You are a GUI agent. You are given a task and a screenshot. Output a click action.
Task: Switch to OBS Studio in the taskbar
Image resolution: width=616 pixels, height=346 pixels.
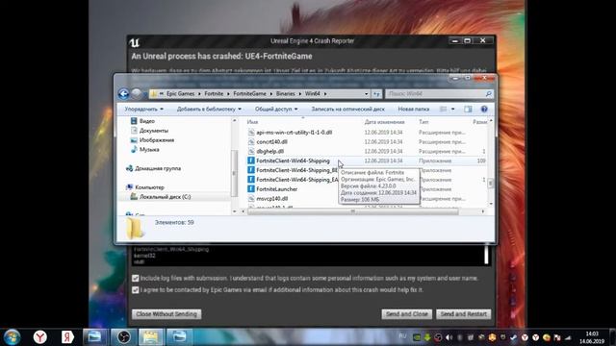click(x=123, y=337)
